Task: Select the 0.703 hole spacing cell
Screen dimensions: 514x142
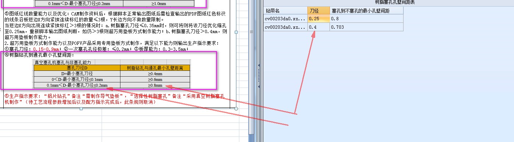Action: coord(366,27)
